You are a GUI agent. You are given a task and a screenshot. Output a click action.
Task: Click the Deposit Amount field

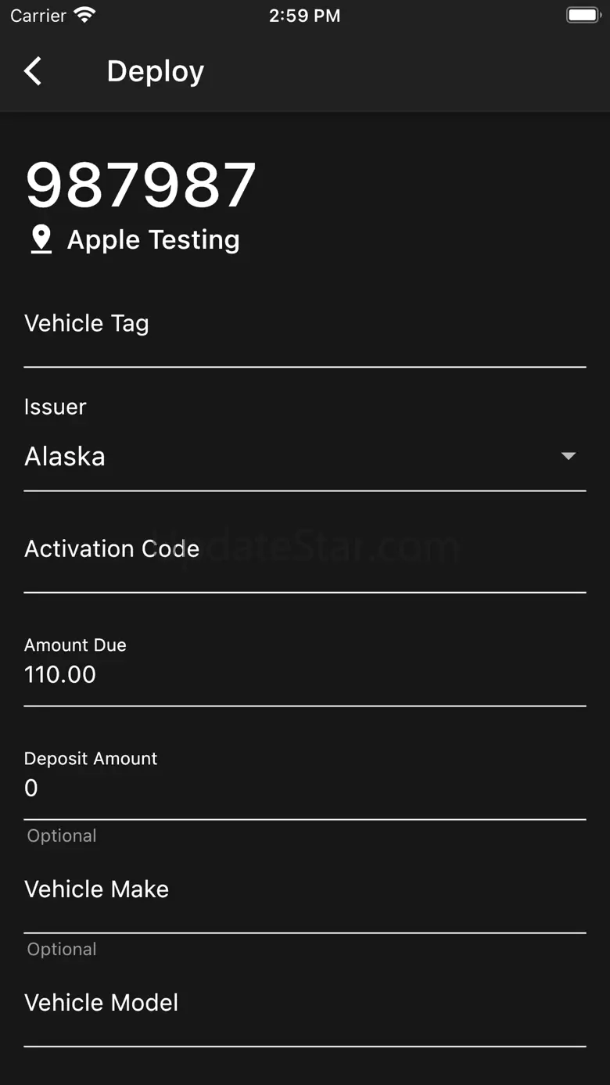coord(305,788)
